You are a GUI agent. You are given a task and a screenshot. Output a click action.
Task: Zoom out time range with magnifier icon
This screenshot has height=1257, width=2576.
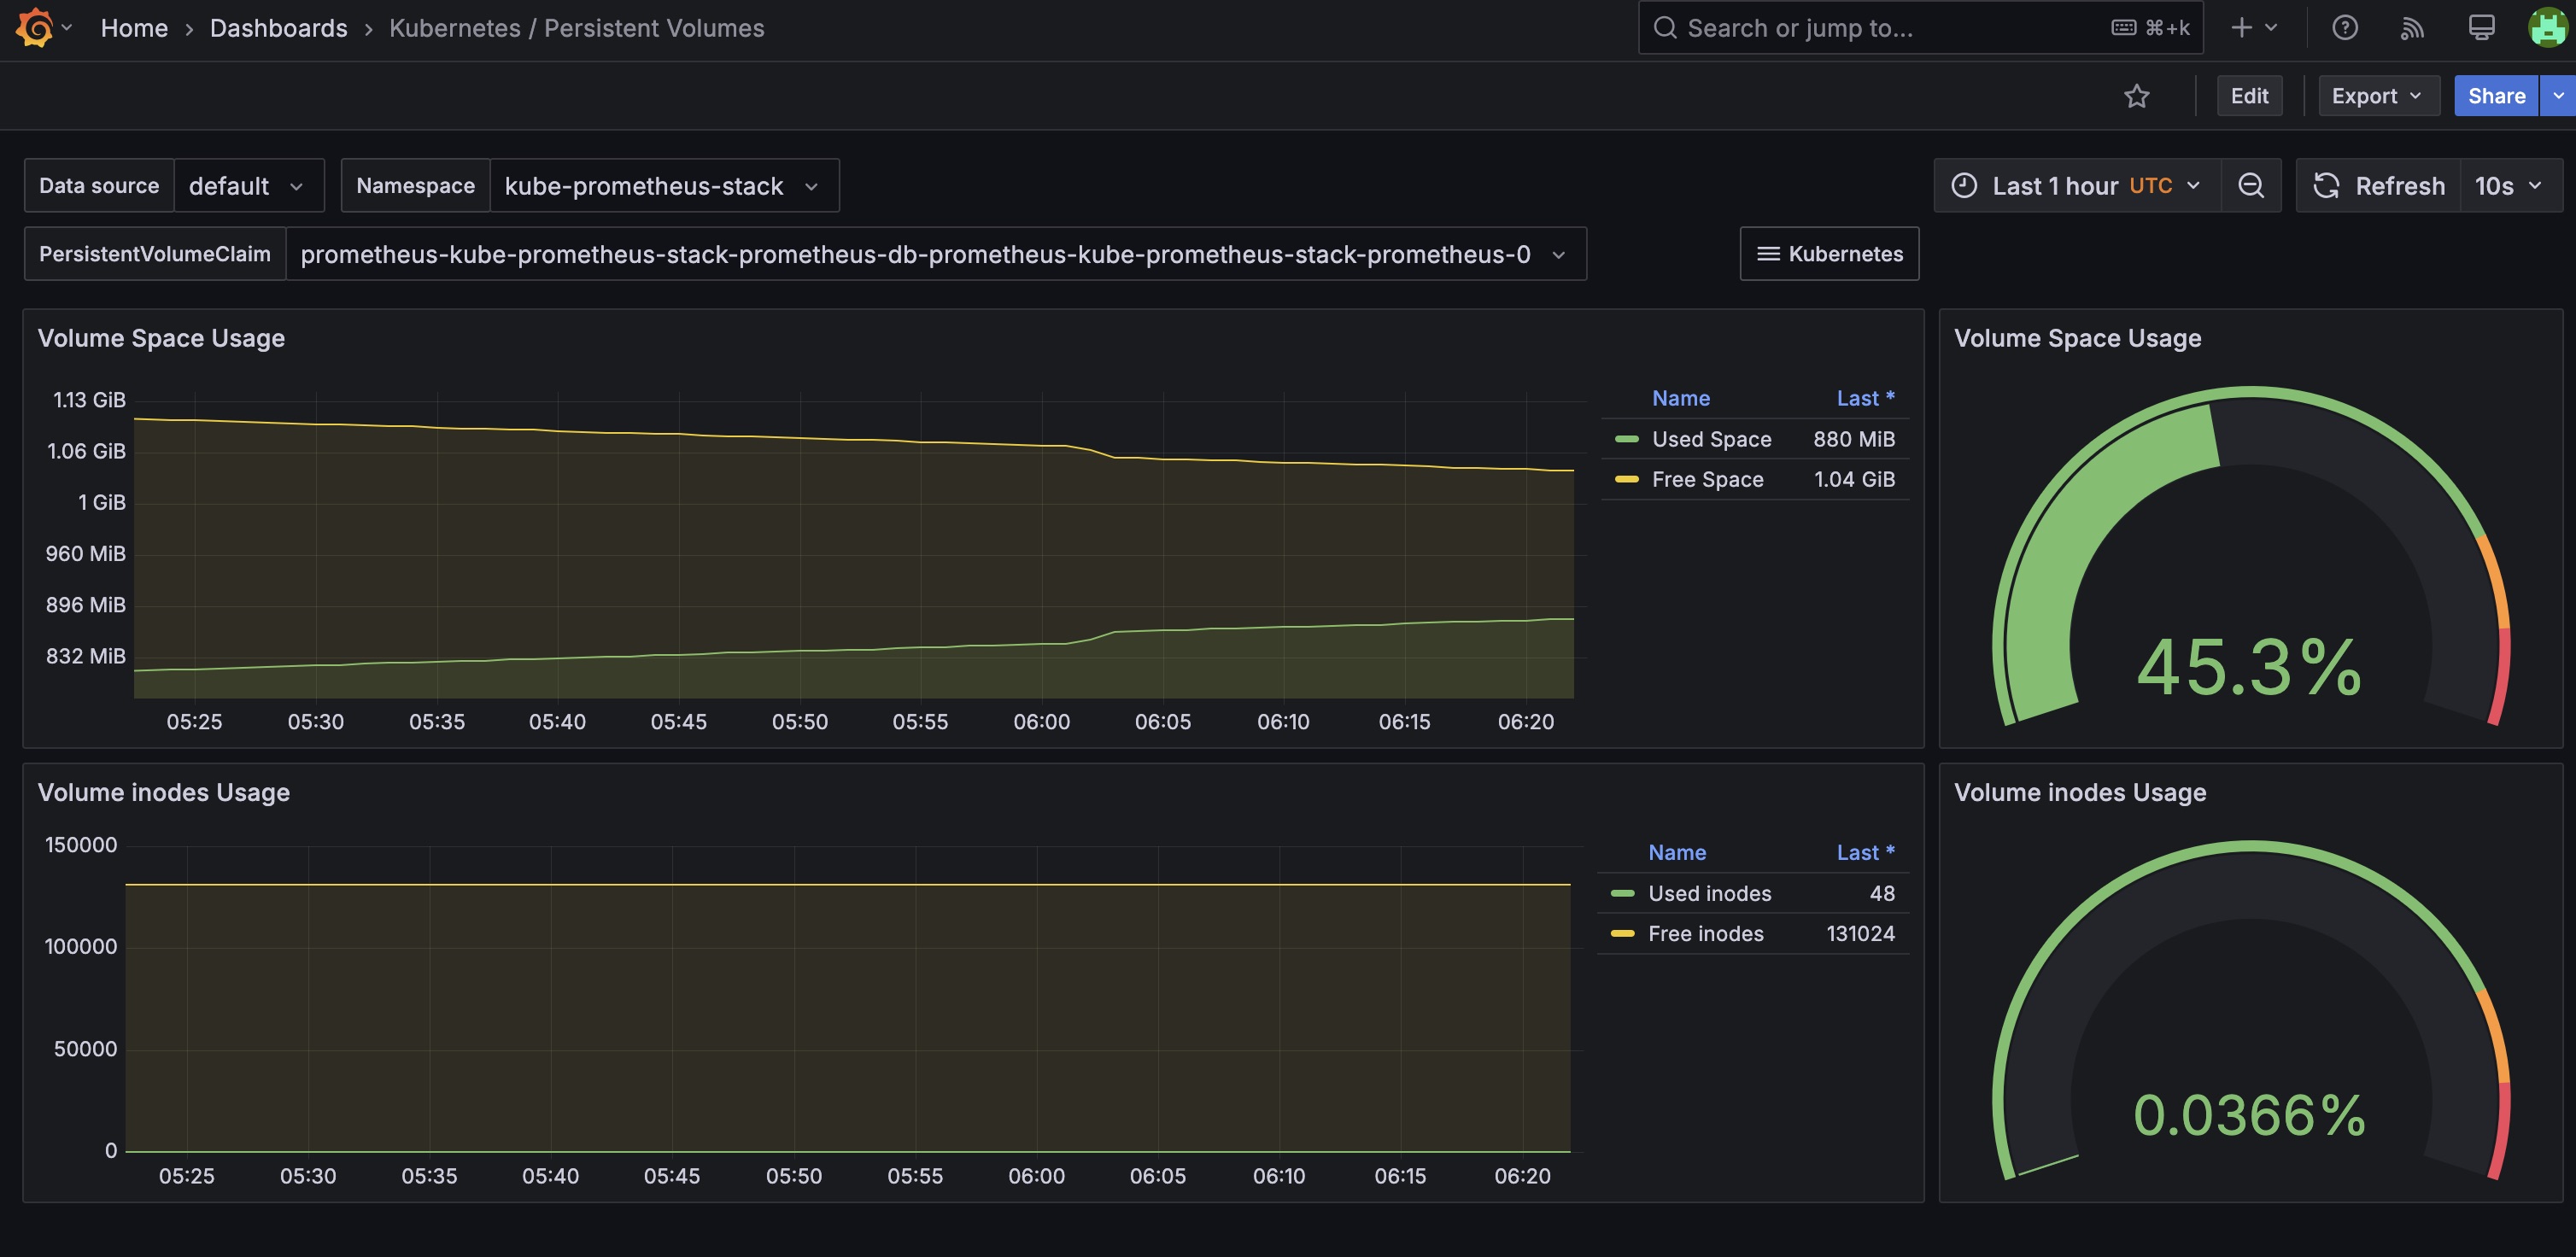click(x=2251, y=185)
